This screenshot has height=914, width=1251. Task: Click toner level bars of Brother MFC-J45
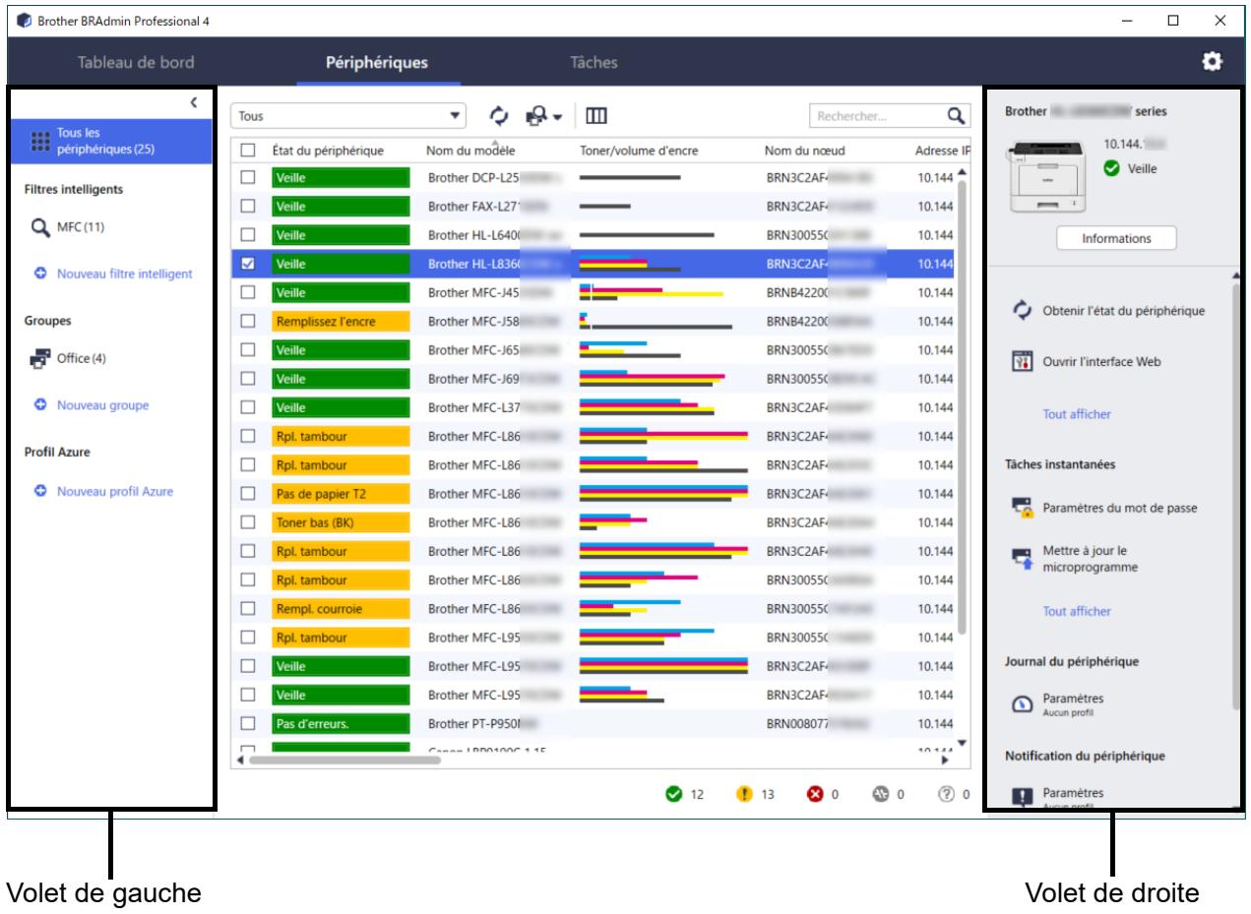[652, 292]
